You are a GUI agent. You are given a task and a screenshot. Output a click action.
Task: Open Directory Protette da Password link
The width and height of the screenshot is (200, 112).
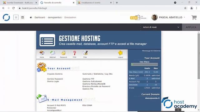[96, 86]
